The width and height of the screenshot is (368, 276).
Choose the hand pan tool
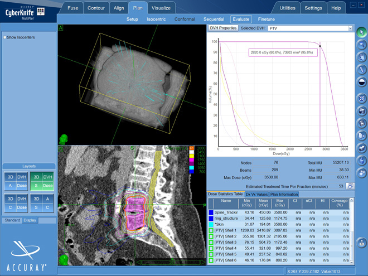[361, 57]
